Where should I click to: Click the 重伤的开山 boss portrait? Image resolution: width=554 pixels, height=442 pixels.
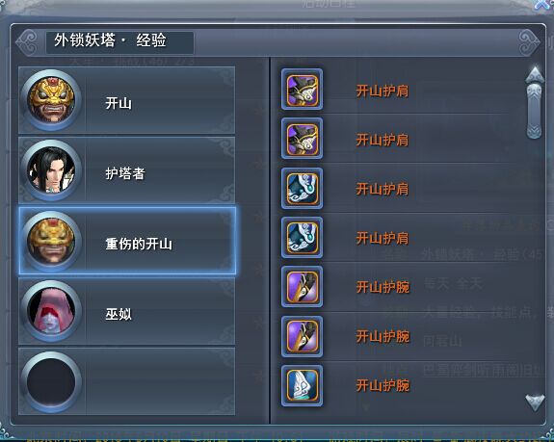pos(51,241)
